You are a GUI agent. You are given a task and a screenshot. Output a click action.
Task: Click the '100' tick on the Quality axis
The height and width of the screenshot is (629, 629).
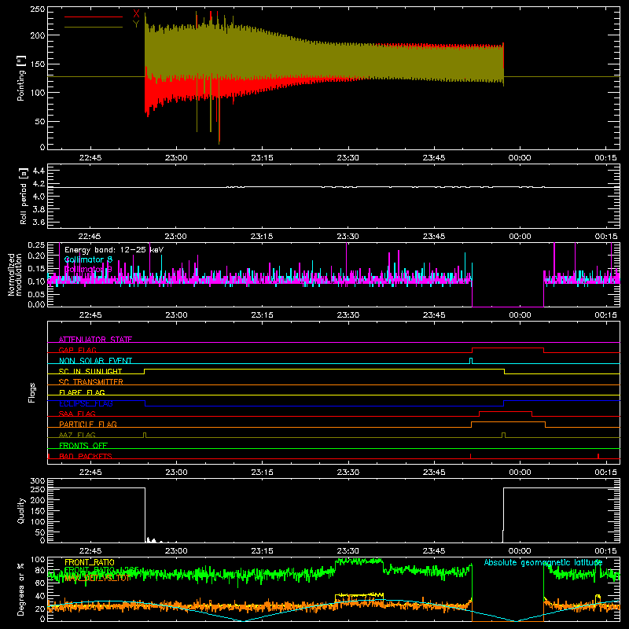[38, 521]
